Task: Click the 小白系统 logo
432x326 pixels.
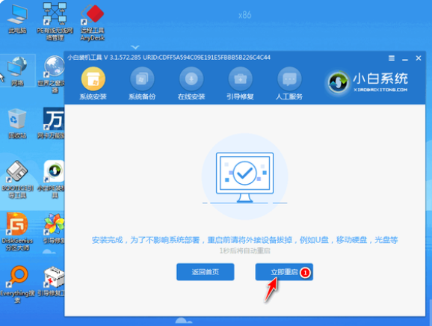Action: (x=368, y=82)
